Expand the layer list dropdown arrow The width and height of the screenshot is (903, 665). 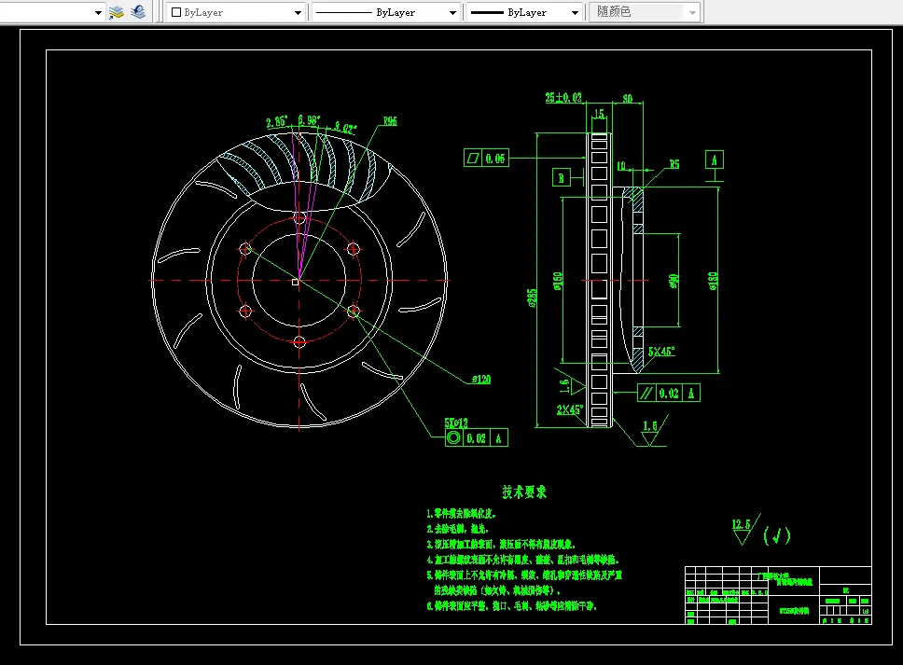pos(98,13)
